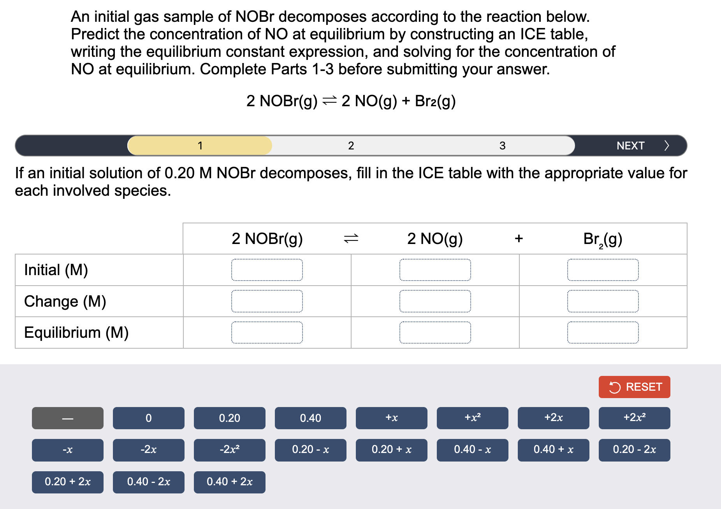Click the Initial row box under 2 NOBr(g)

[267, 270]
